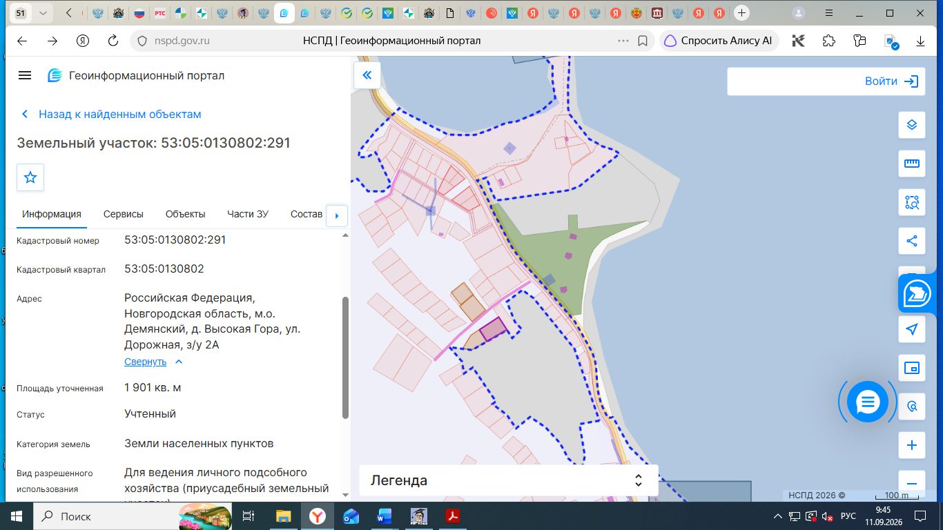This screenshot has height=530, width=943.
Task: Open the Части ЗУ tab
Action: point(248,214)
